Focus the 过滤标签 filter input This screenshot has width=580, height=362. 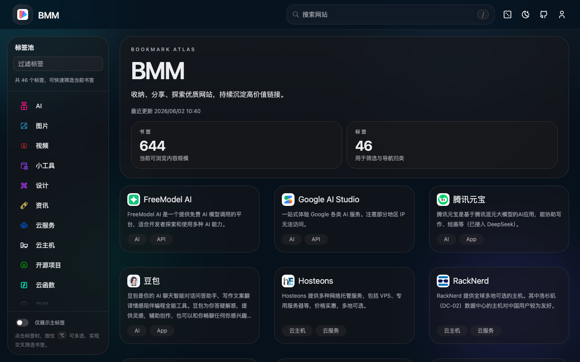click(x=58, y=64)
